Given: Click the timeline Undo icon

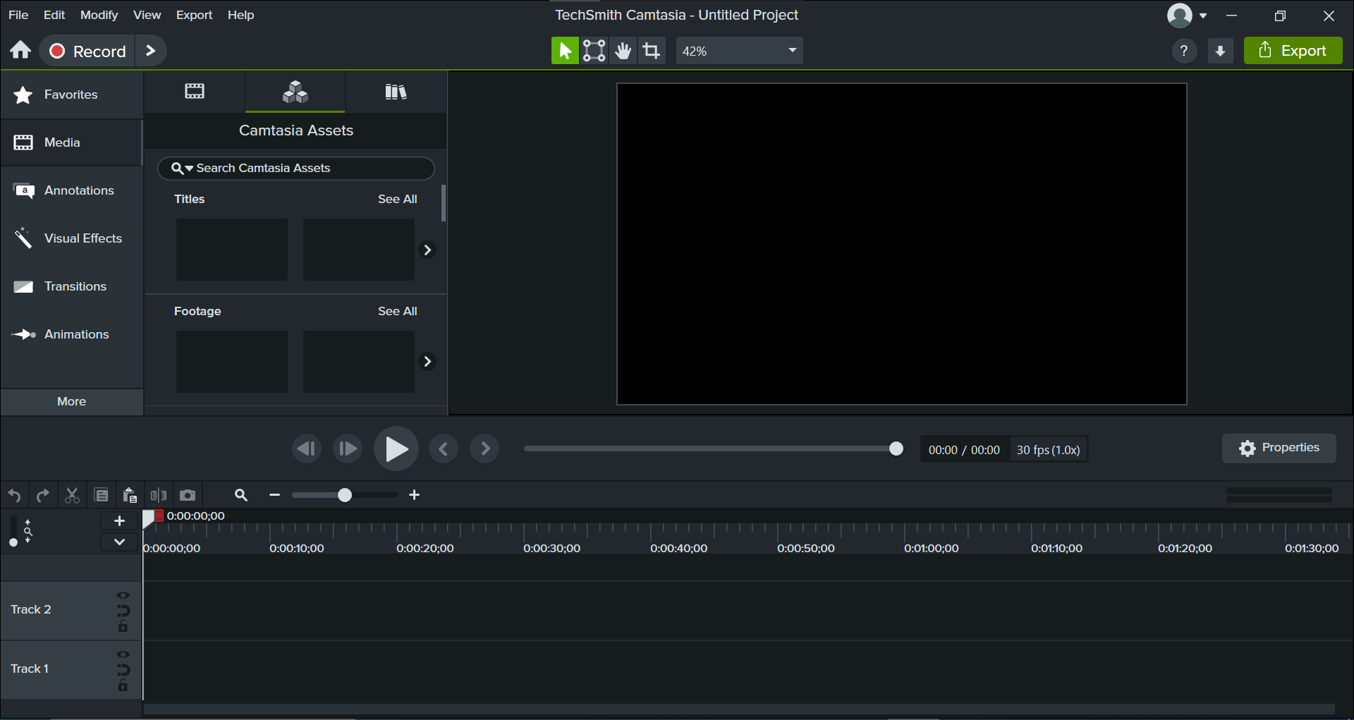Looking at the screenshot, I should click(x=14, y=495).
